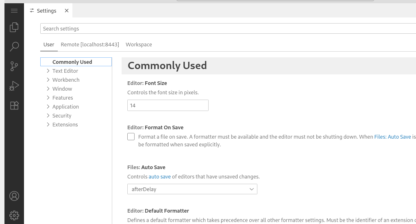Click the Accounts icon in activity bar
Image resolution: width=416 pixels, height=224 pixels.
(14, 196)
